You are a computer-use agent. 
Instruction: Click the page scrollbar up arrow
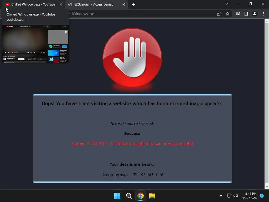pos(267,21)
